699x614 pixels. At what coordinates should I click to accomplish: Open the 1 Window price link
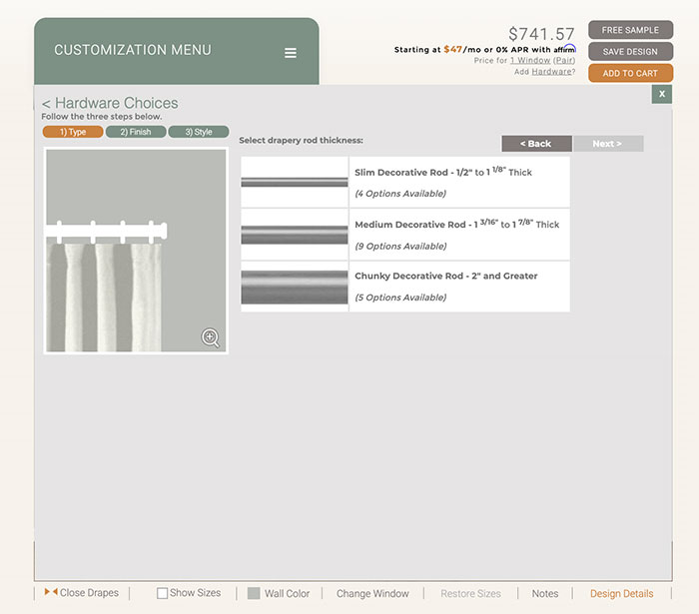pyautogui.click(x=529, y=61)
